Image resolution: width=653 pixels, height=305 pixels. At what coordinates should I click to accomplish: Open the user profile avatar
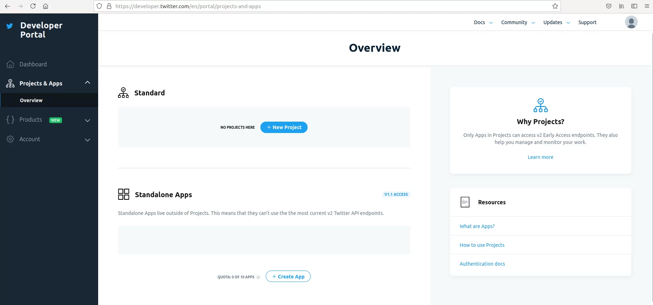click(x=631, y=22)
